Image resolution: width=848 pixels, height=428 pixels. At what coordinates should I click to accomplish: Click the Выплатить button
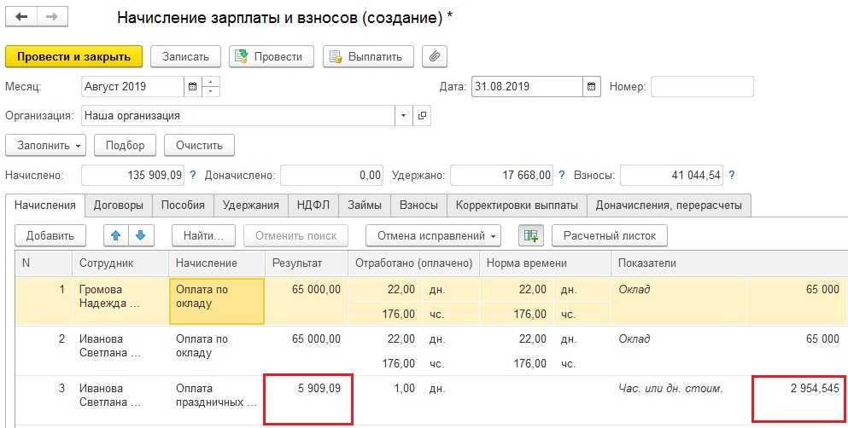[x=368, y=56]
